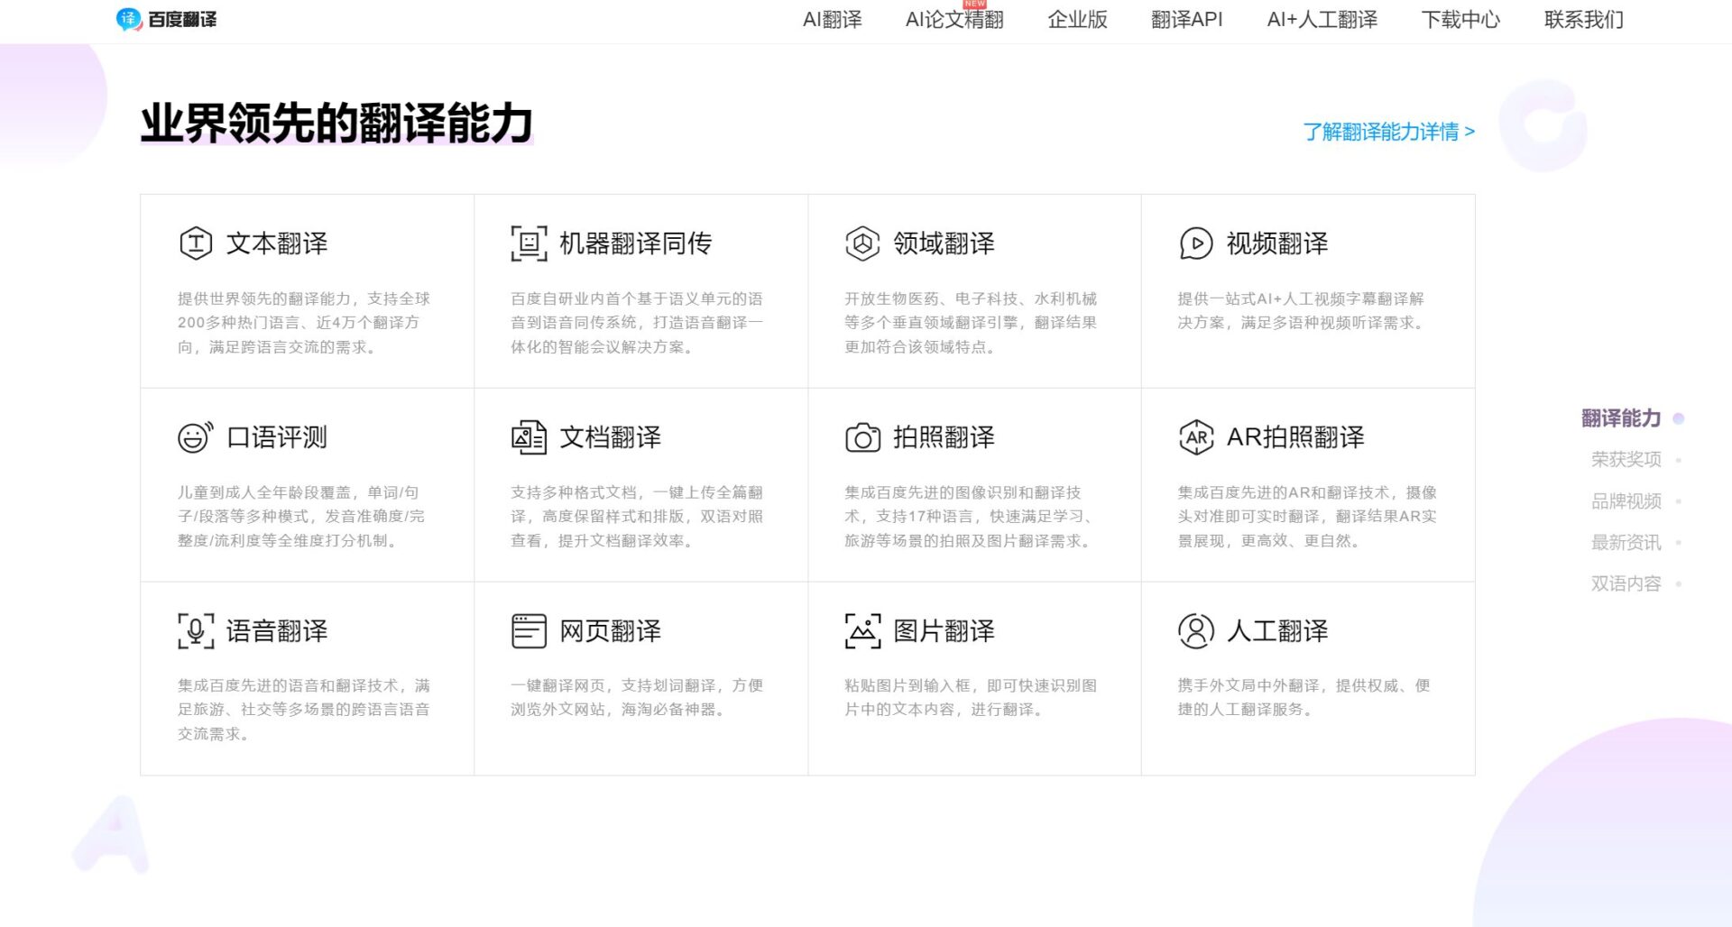Click the description starting 携手外文局中外翻译

tap(1304, 698)
